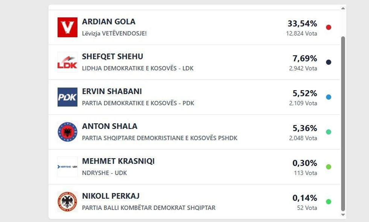This screenshot has width=369, height=222.
Task: Select candidate name Shefqet Shehu
Action: pos(112,57)
